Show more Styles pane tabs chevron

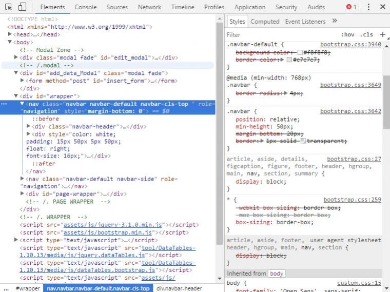pyautogui.click(x=335, y=21)
